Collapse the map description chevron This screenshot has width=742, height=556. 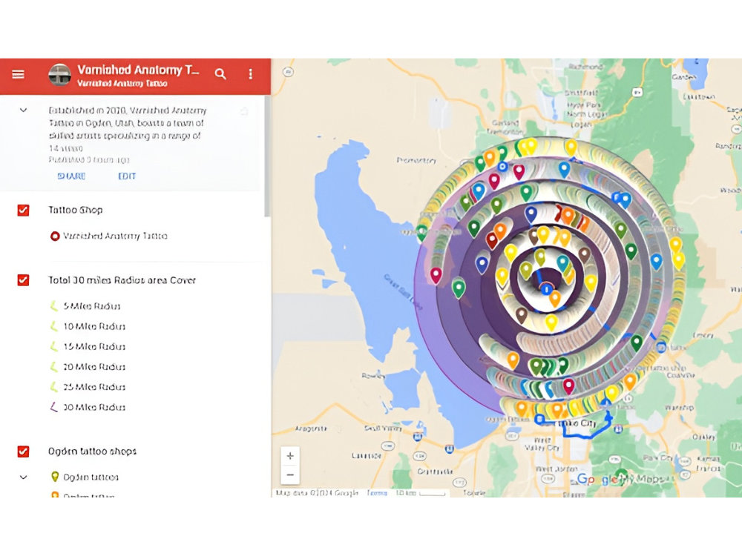pos(23,110)
